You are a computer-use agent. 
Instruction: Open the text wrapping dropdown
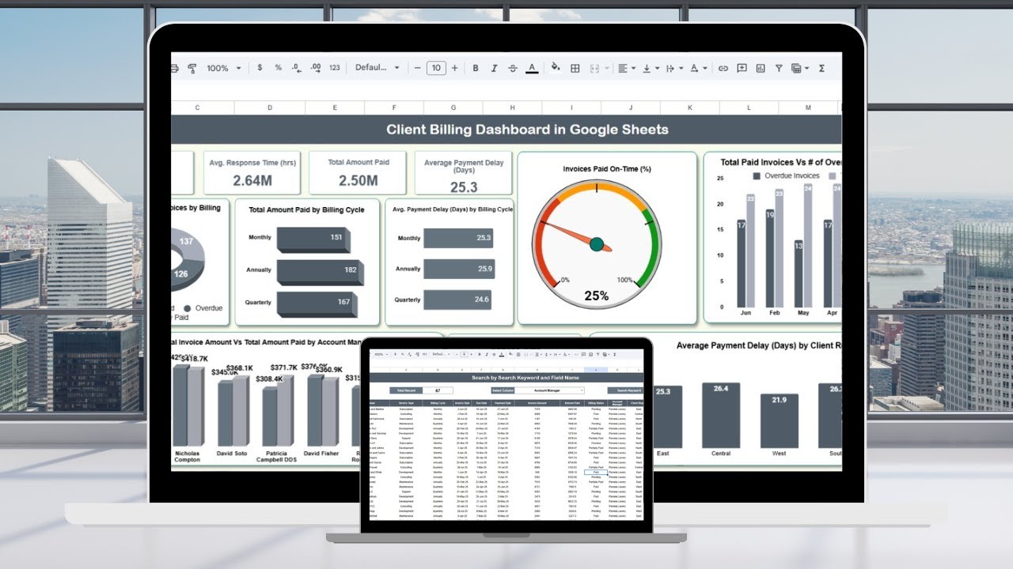click(674, 68)
